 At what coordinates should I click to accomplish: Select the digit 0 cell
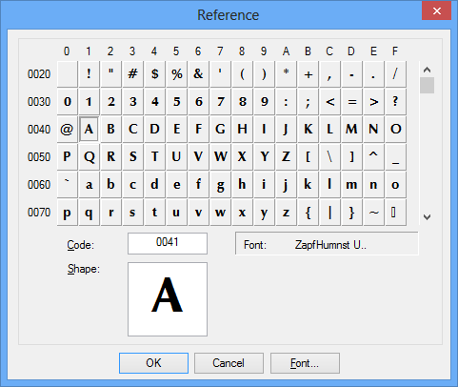(x=67, y=102)
